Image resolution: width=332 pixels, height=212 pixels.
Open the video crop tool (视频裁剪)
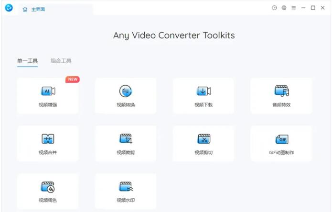126,144
